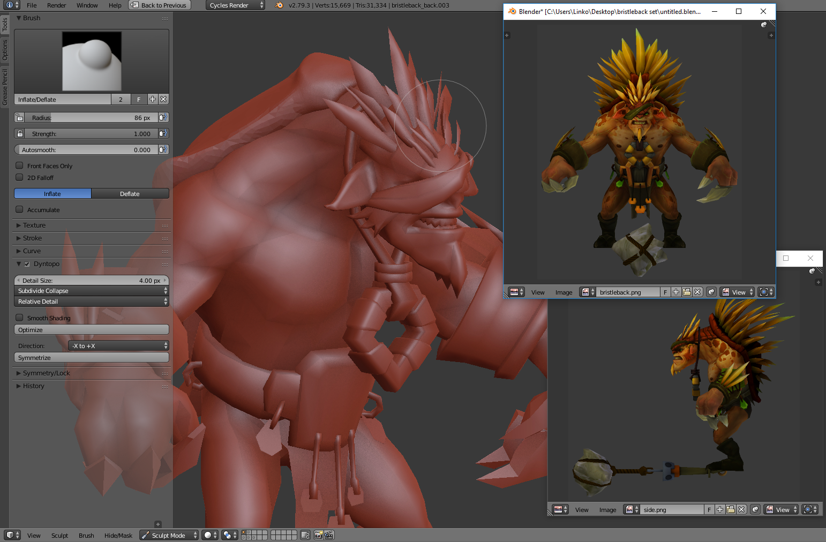Toggle fake user F for Inflate/Deflate brush
The height and width of the screenshot is (542, 826).
[139, 99]
